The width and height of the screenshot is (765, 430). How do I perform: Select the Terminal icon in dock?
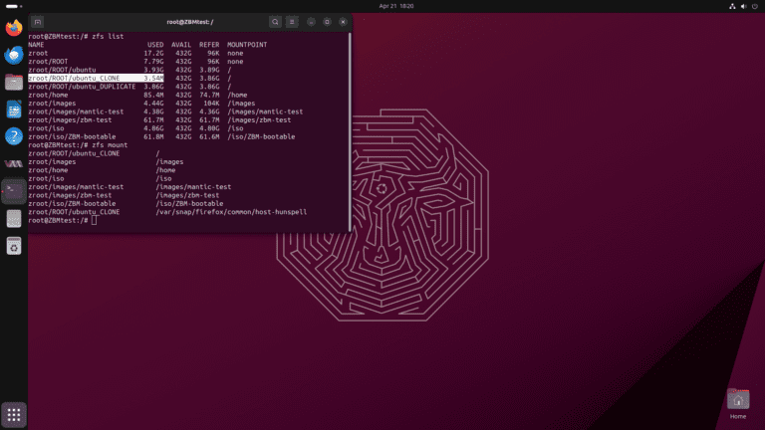pos(14,191)
